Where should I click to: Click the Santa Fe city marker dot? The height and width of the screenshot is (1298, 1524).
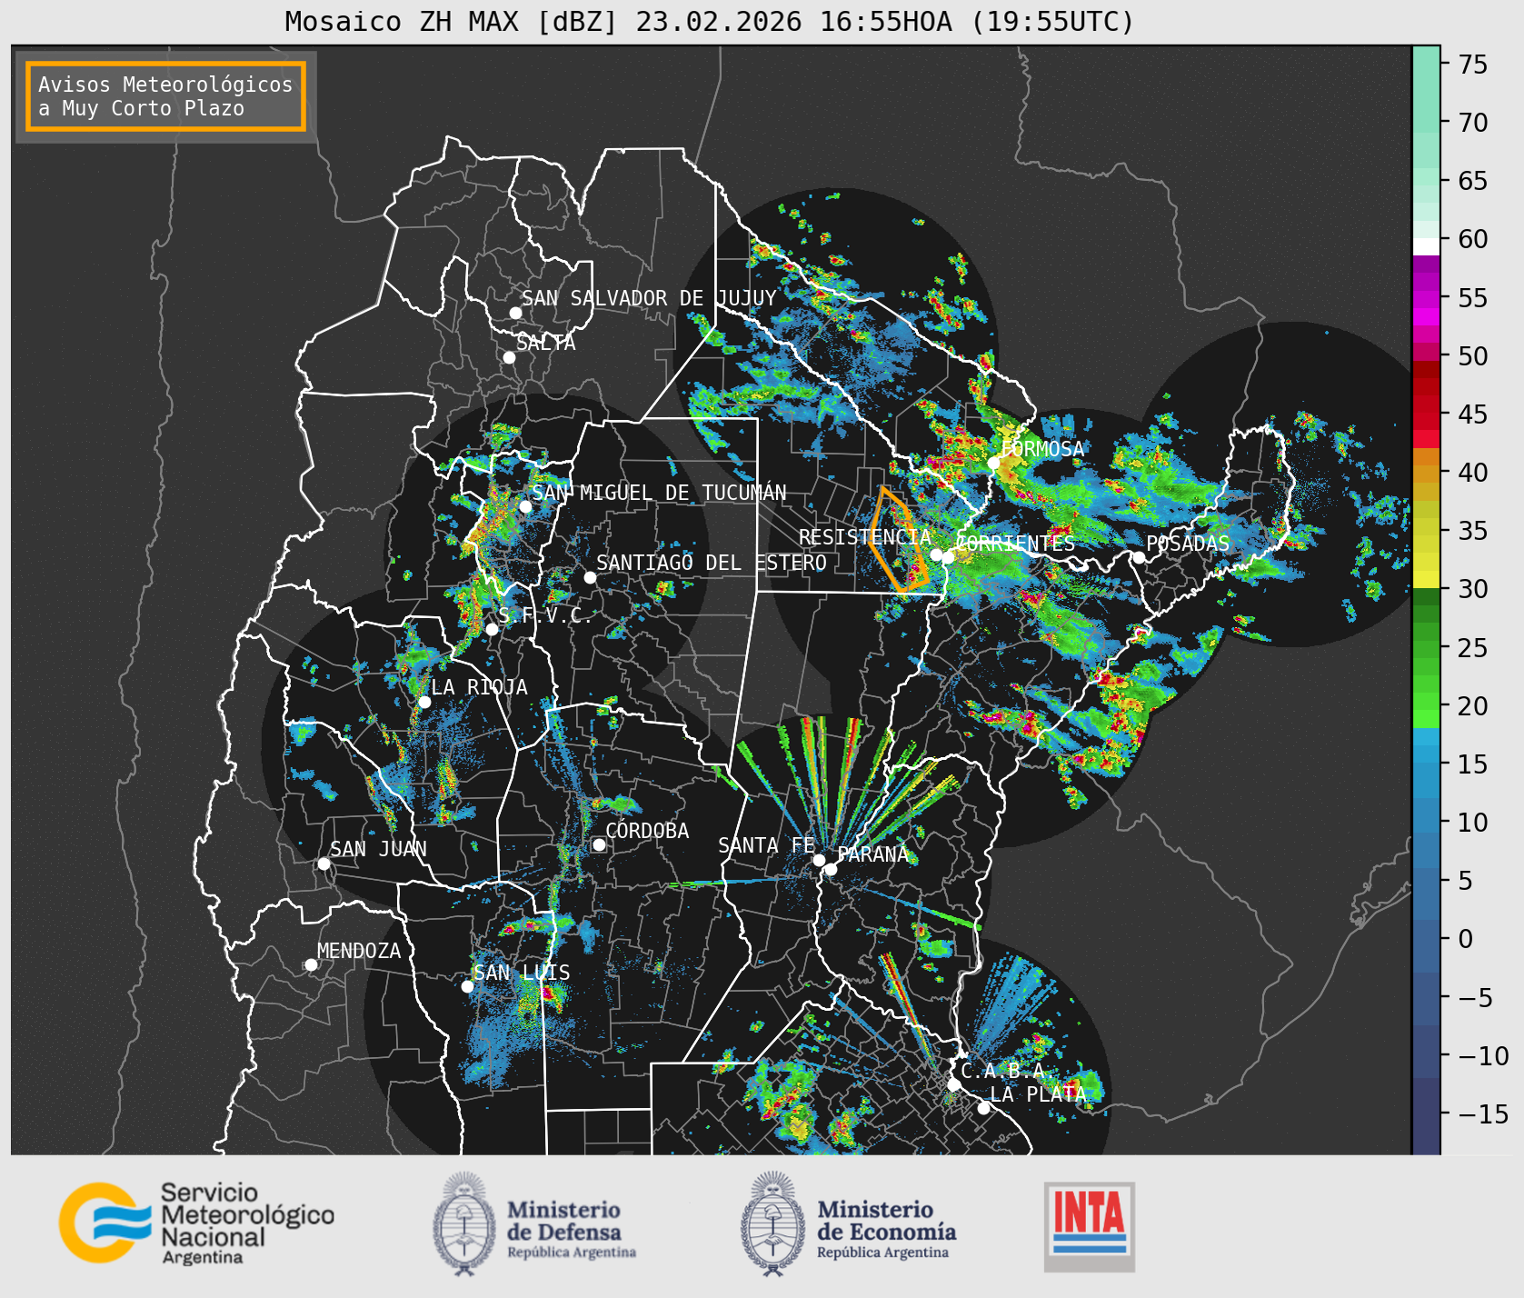819,860
